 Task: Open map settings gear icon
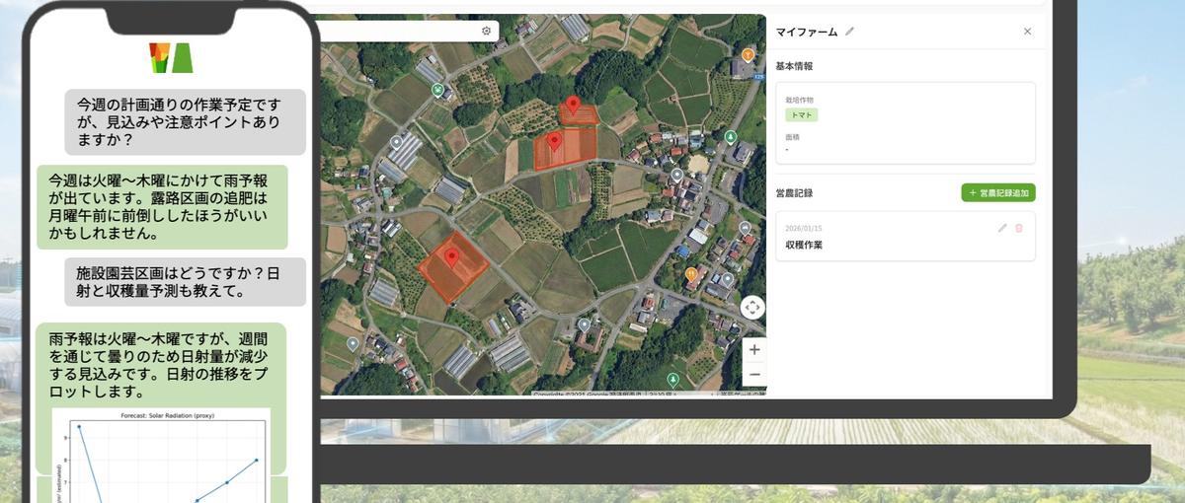pyautogui.click(x=486, y=31)
